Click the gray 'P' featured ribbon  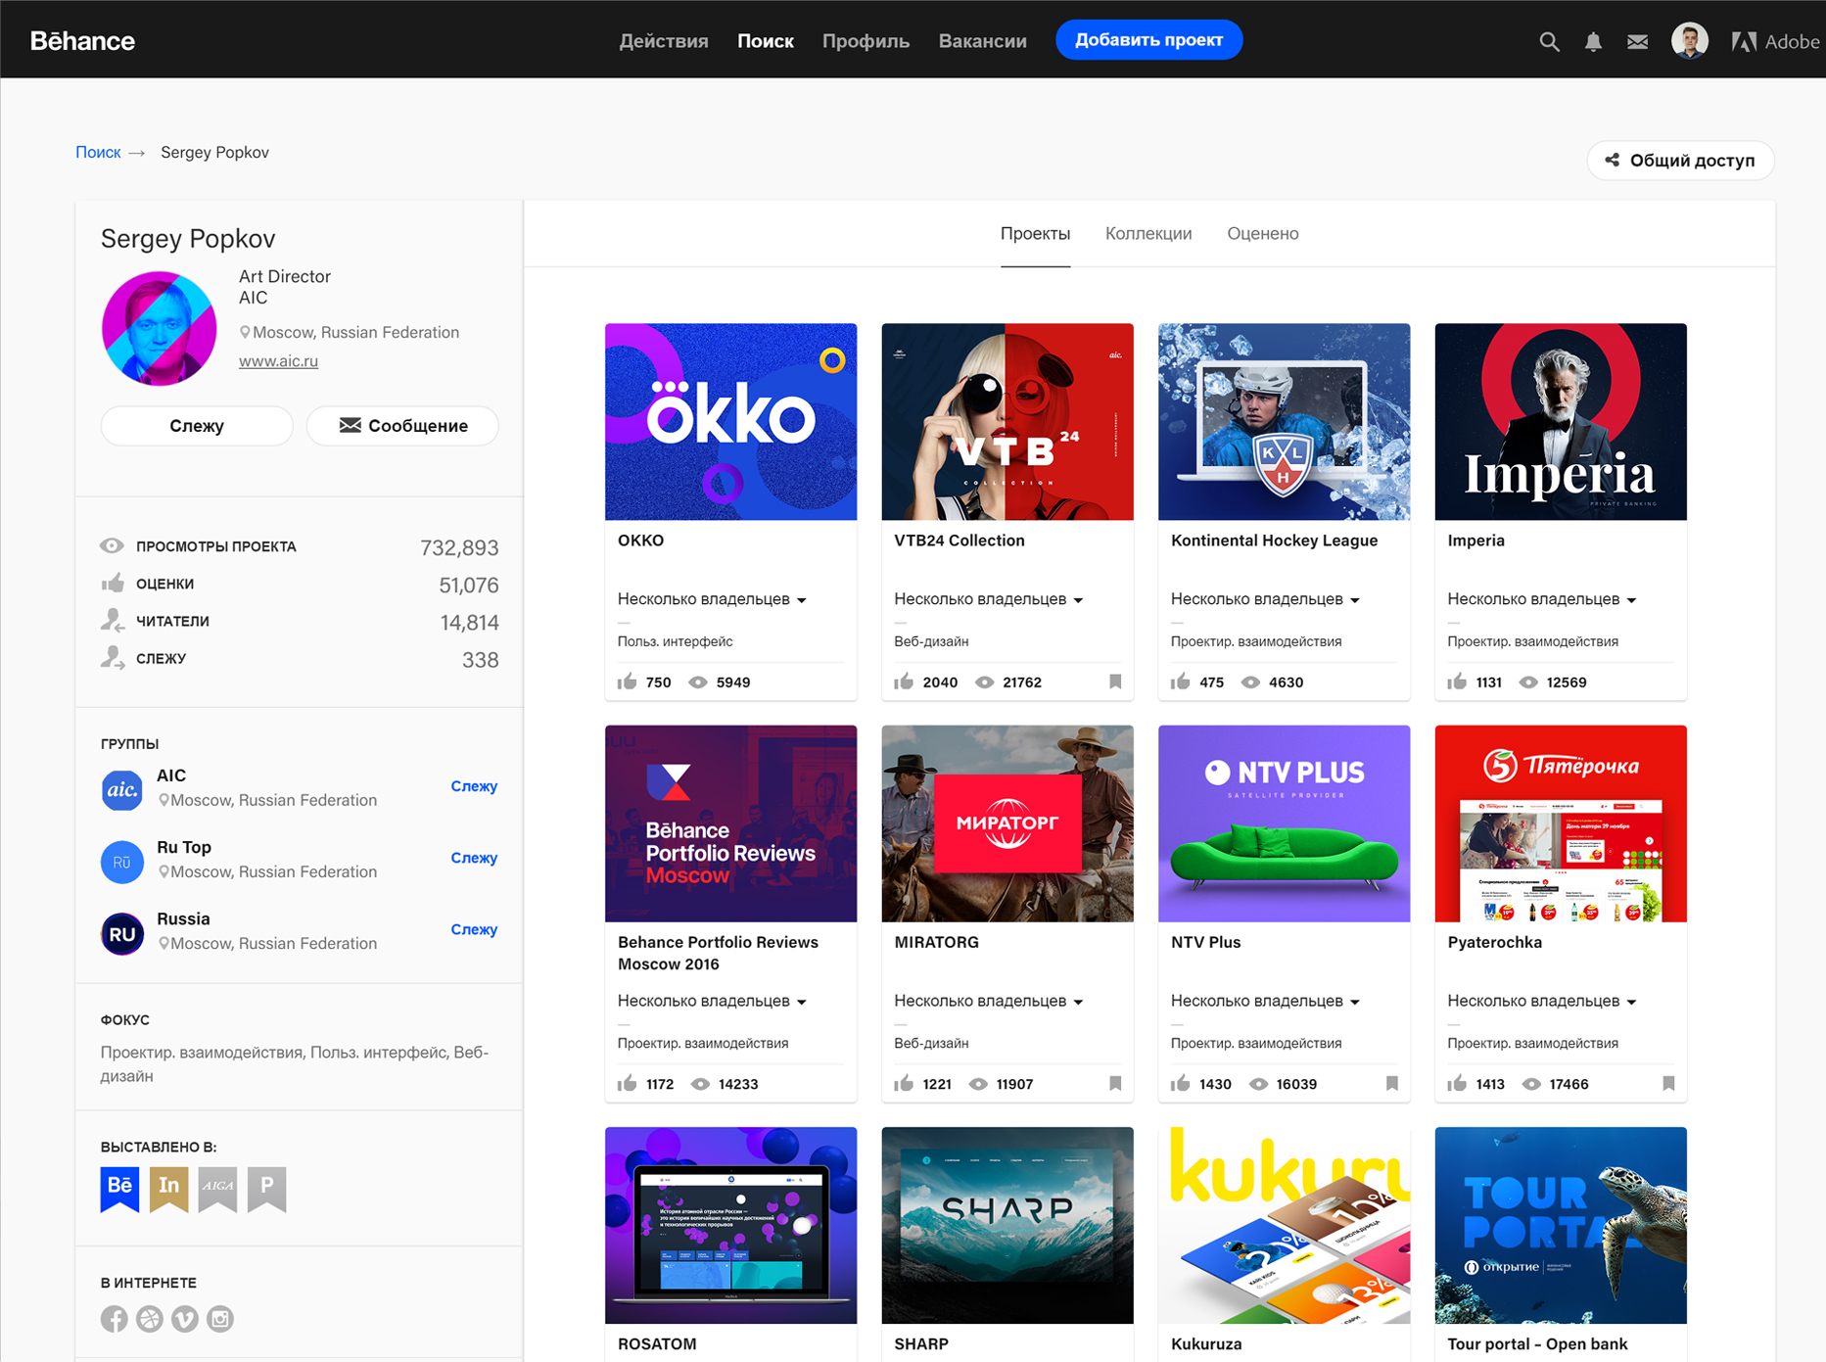point(266,1190)
